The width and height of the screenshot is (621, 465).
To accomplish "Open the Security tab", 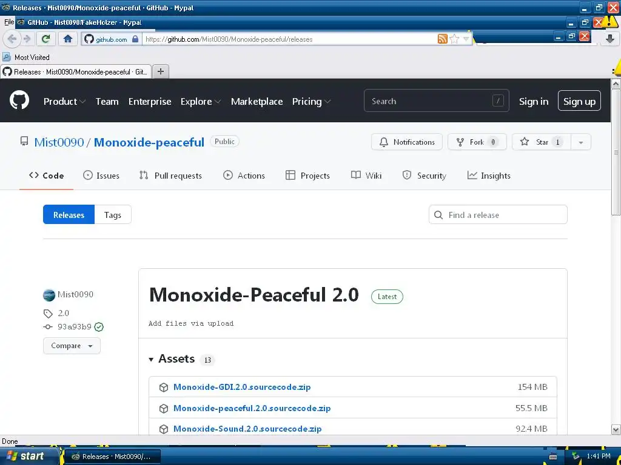I will coord(424,176).
